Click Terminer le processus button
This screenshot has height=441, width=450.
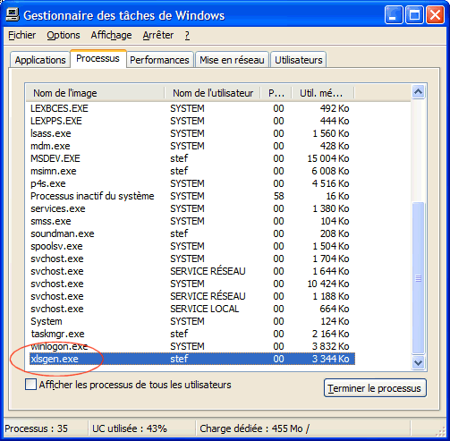click(375, 388)
